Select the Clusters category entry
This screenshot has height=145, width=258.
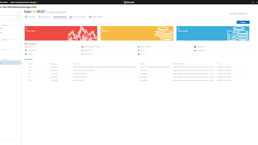coord(30,54)
